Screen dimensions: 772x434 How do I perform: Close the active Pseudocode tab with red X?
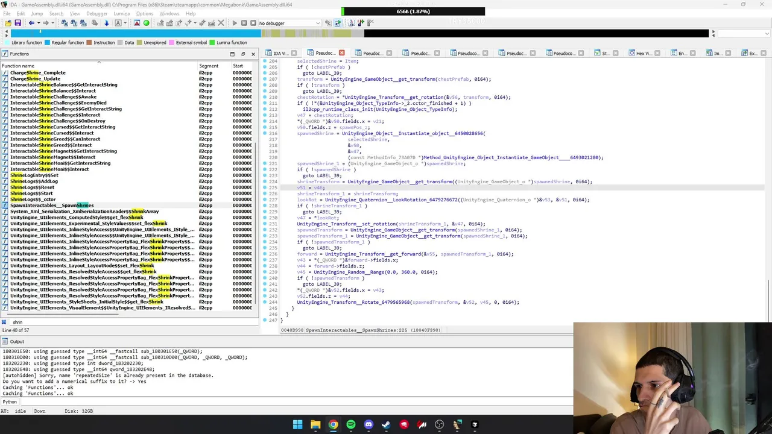click(x=342, y=53)
